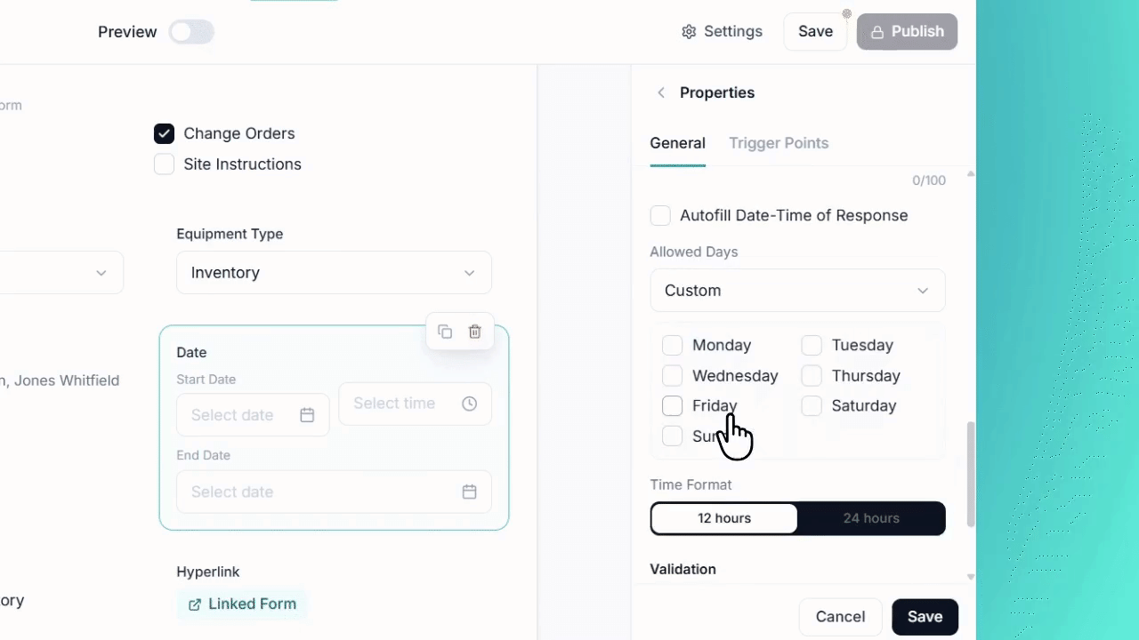Screen dimensions: 1139x640
Task: Click the duplicate icon on Date field
Action: point(445,332)
